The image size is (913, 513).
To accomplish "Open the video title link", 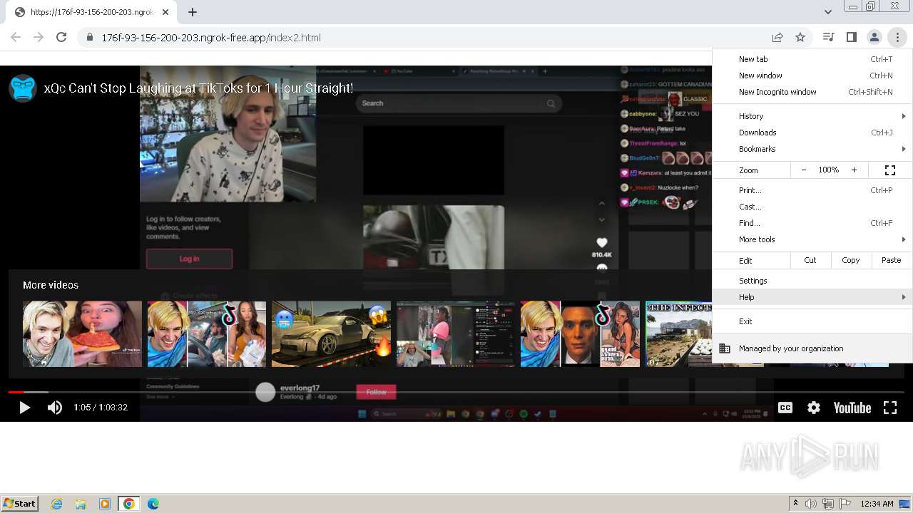I will coord(198,88).
